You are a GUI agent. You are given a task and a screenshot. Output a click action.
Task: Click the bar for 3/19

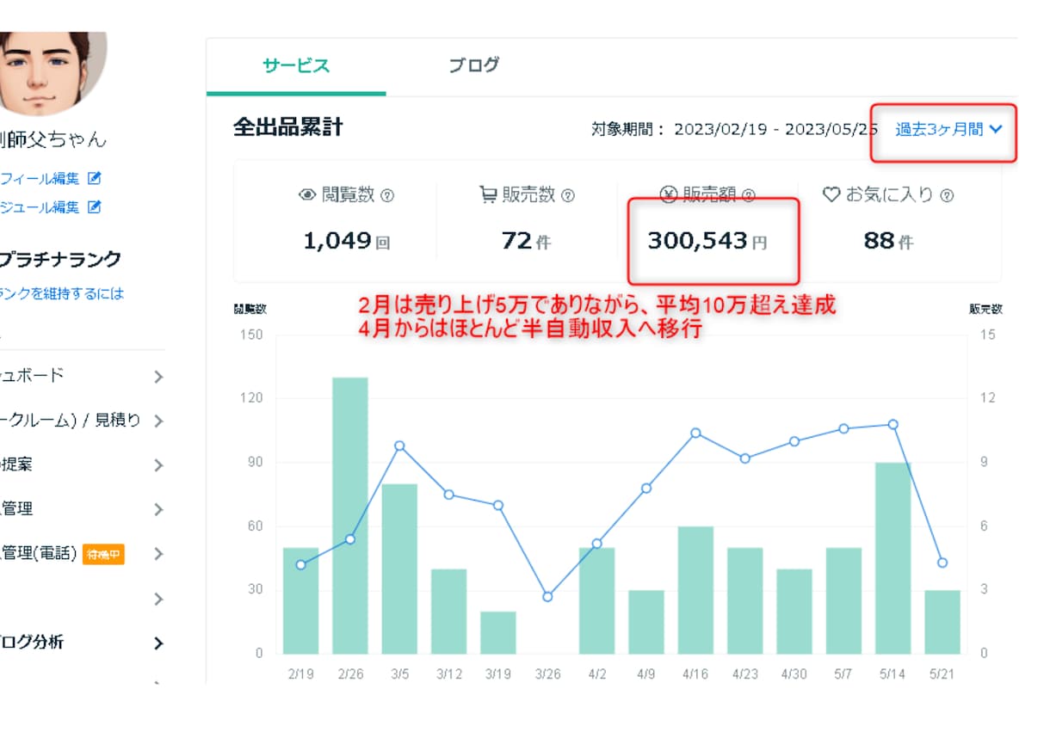(498, 632)
